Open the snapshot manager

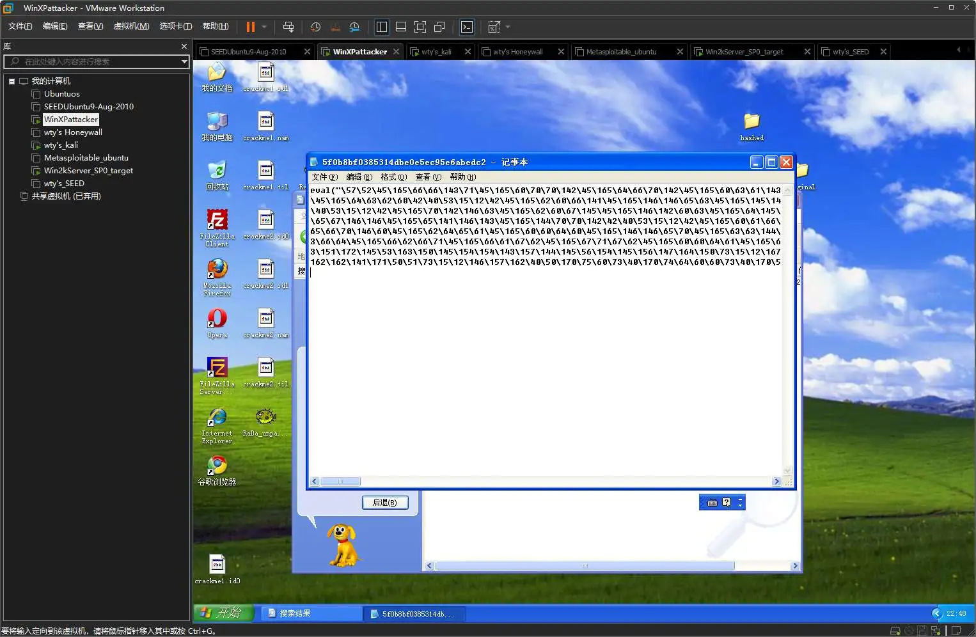point(354,27)
